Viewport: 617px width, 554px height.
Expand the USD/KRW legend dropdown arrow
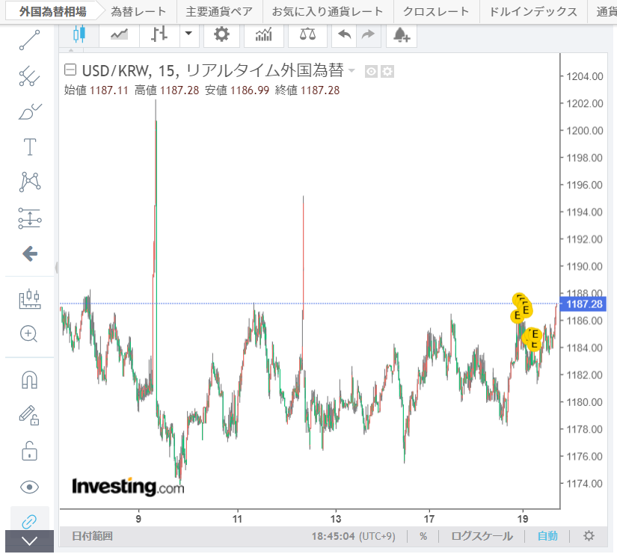click(x=352, y=71)
